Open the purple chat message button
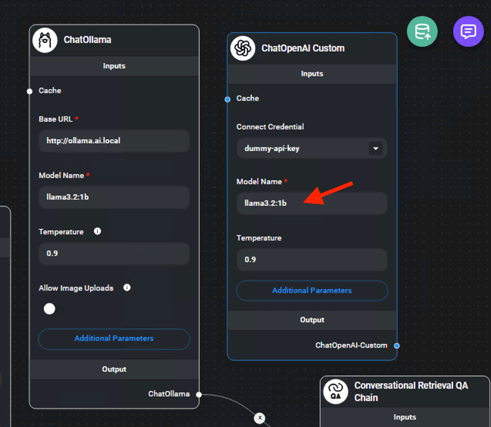Screen dimensions: 491x427 click(468, 32)
